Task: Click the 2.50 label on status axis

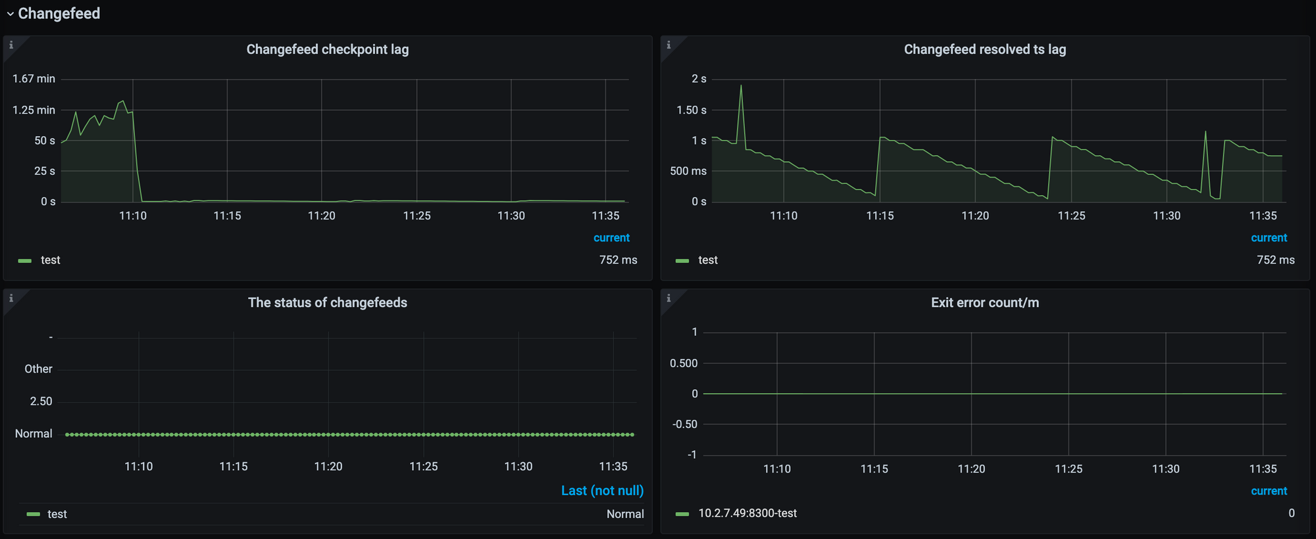Action: (x=41, y=402)
